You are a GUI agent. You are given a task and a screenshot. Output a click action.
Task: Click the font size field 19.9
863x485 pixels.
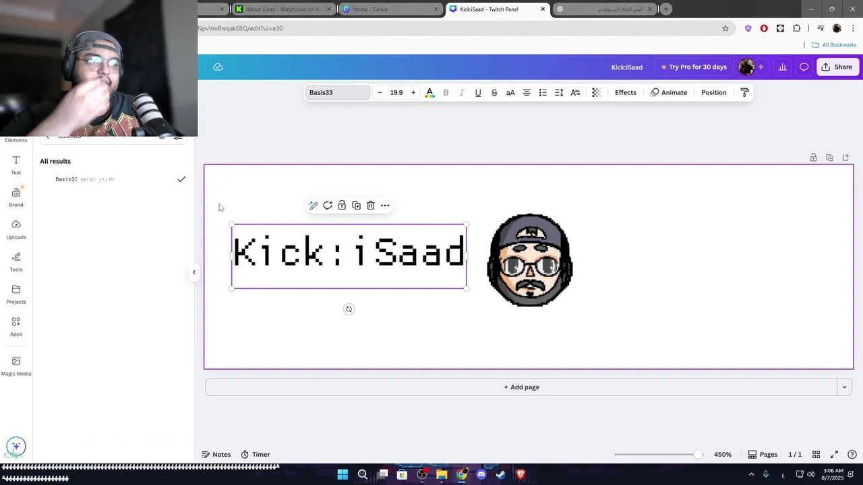396,92
